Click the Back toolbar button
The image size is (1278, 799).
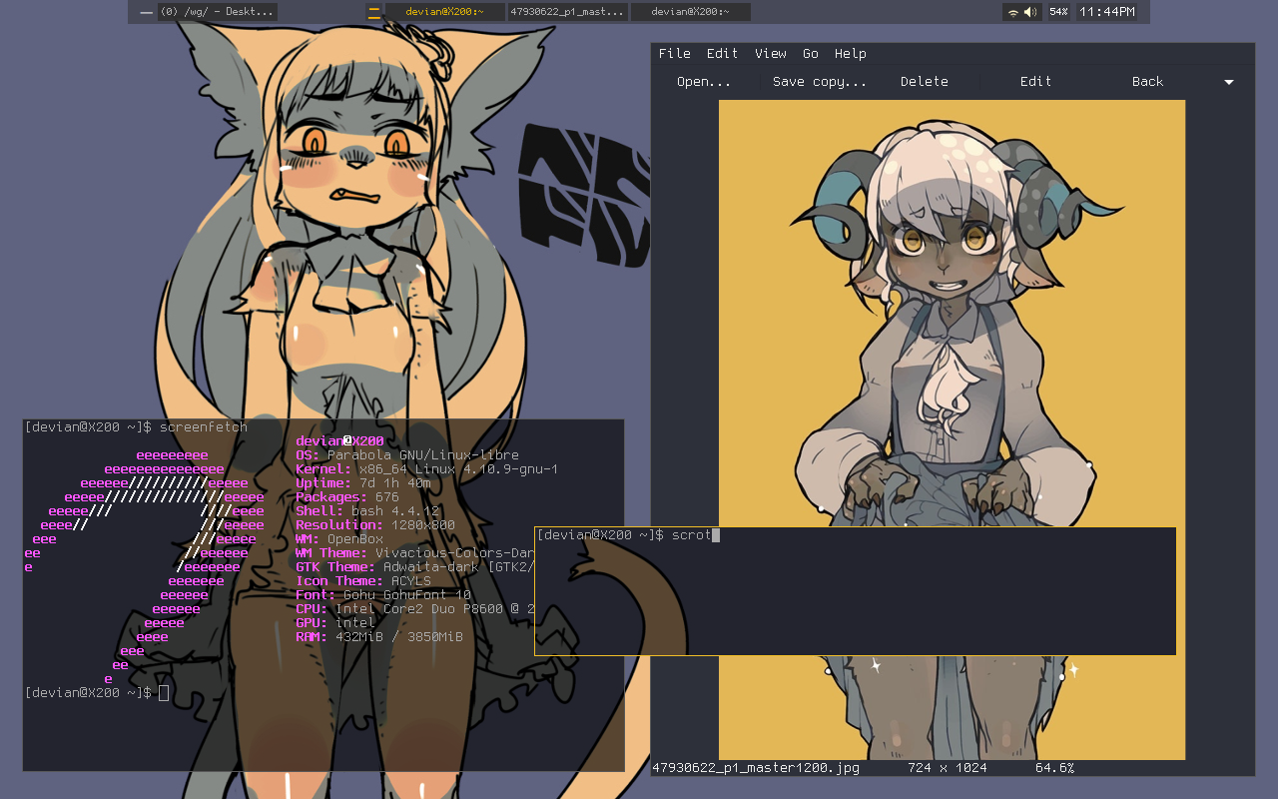click(1147, 82)
